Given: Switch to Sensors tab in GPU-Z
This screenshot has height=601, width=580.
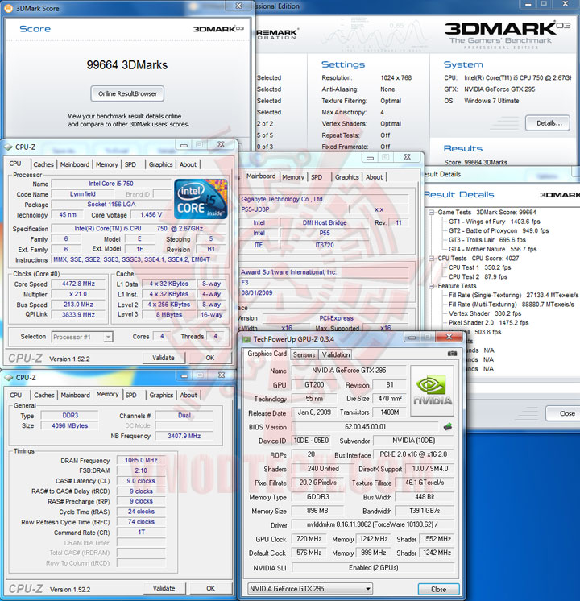Looking at the screenshot, I should [304, 354].
